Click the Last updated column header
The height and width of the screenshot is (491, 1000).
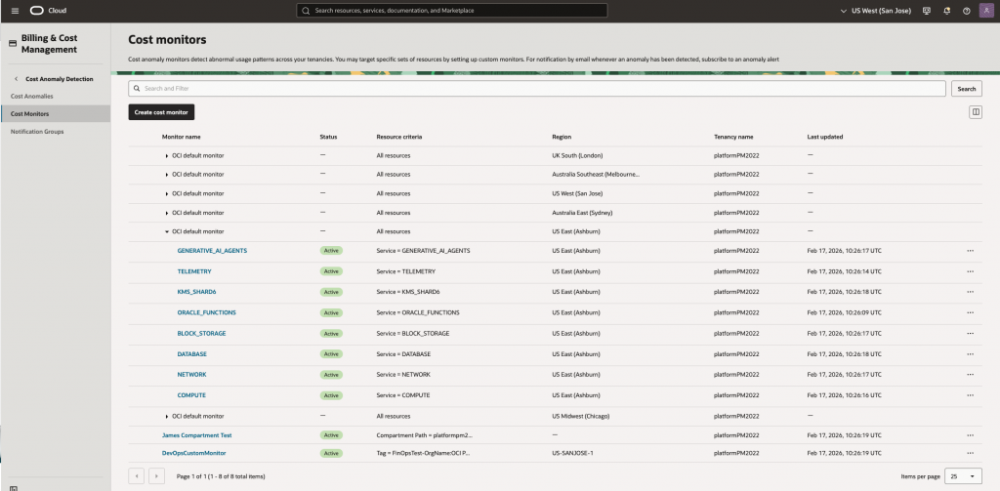825,137
